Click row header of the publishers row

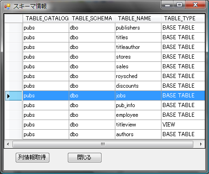(x=13, y=28)
